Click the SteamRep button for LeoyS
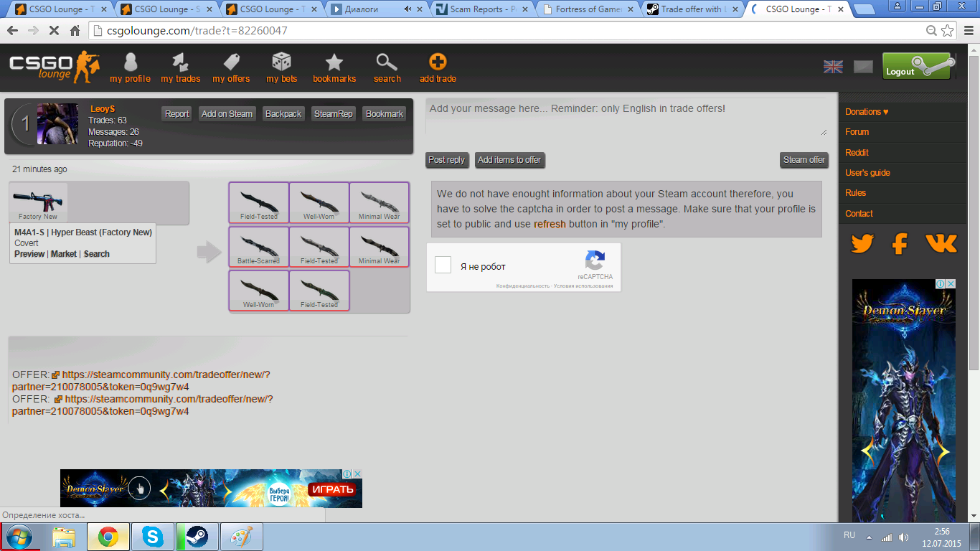Screen dimensions: 980x551 [x=334, y=114]
